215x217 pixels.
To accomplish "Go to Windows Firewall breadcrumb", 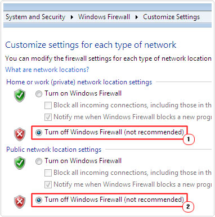I will (104, 17).
